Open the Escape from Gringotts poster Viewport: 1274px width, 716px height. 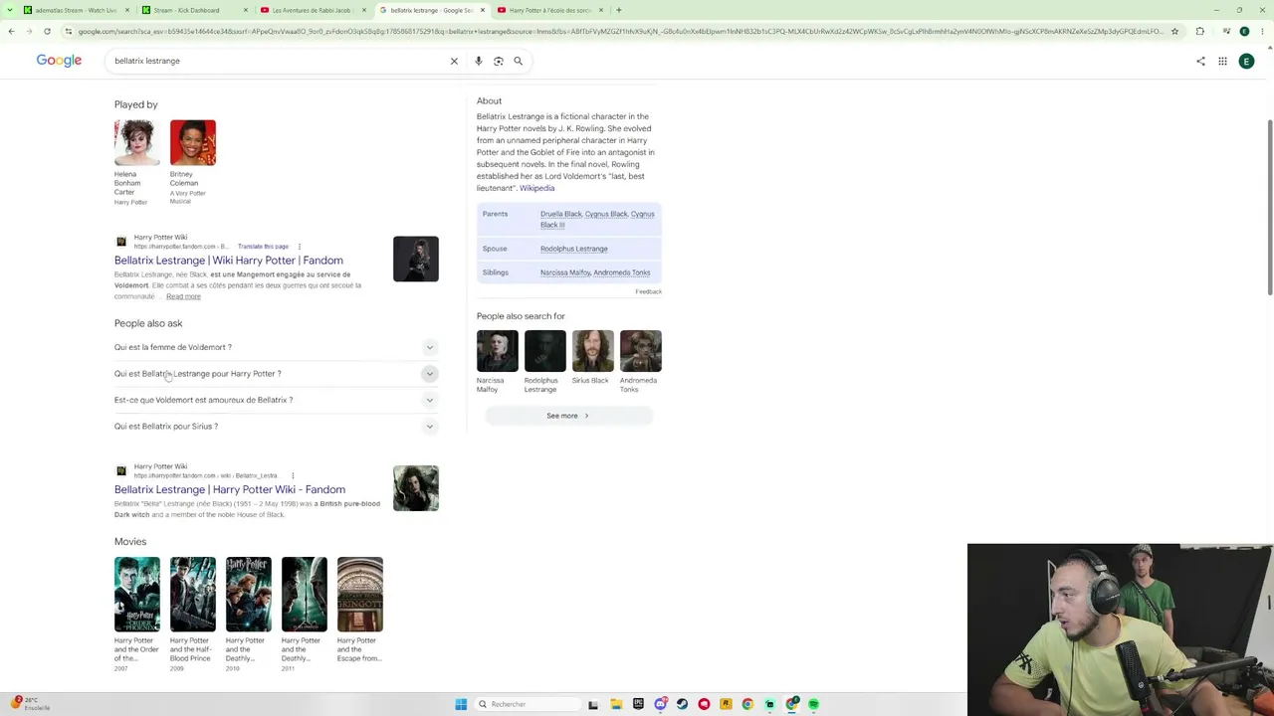point(360,595)
